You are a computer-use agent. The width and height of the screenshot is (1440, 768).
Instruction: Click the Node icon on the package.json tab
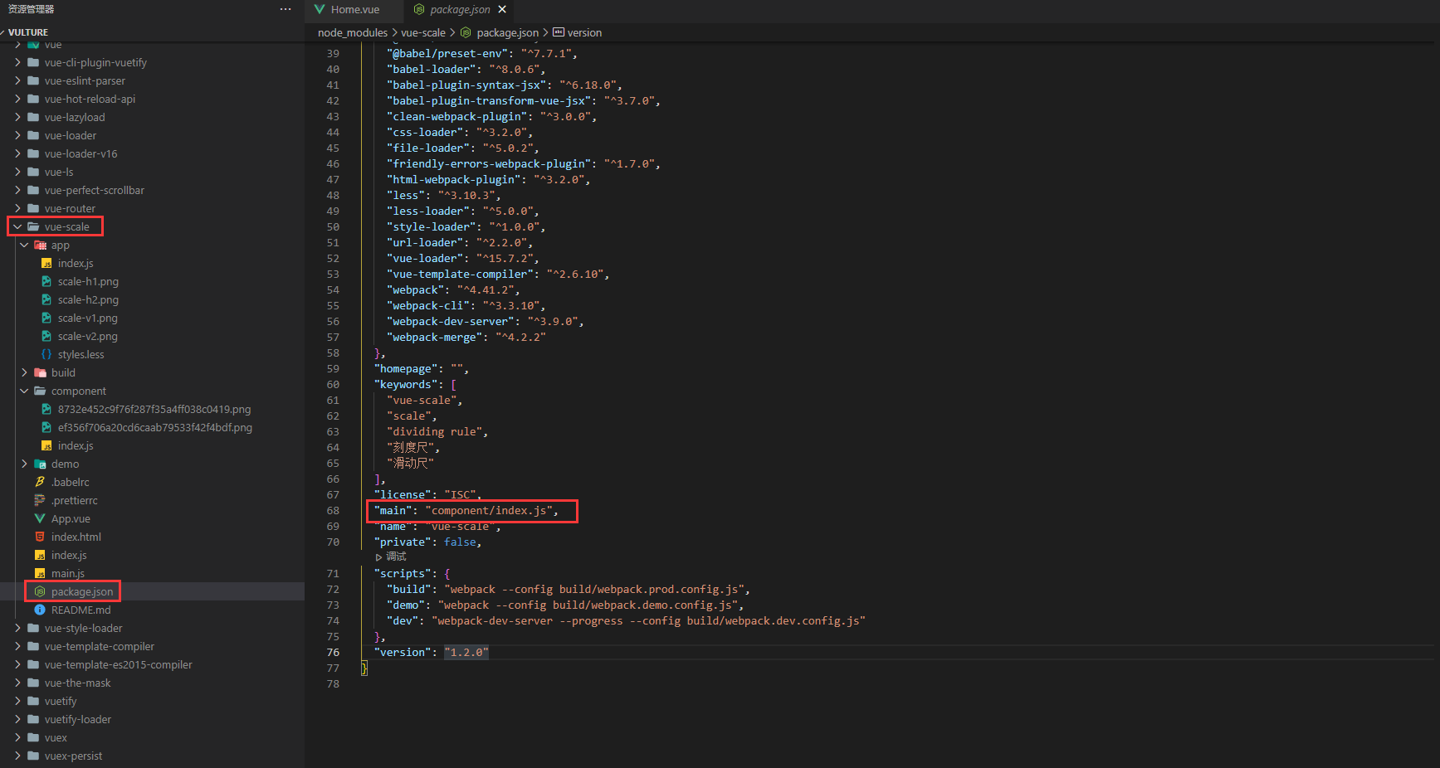coord(419,10)
